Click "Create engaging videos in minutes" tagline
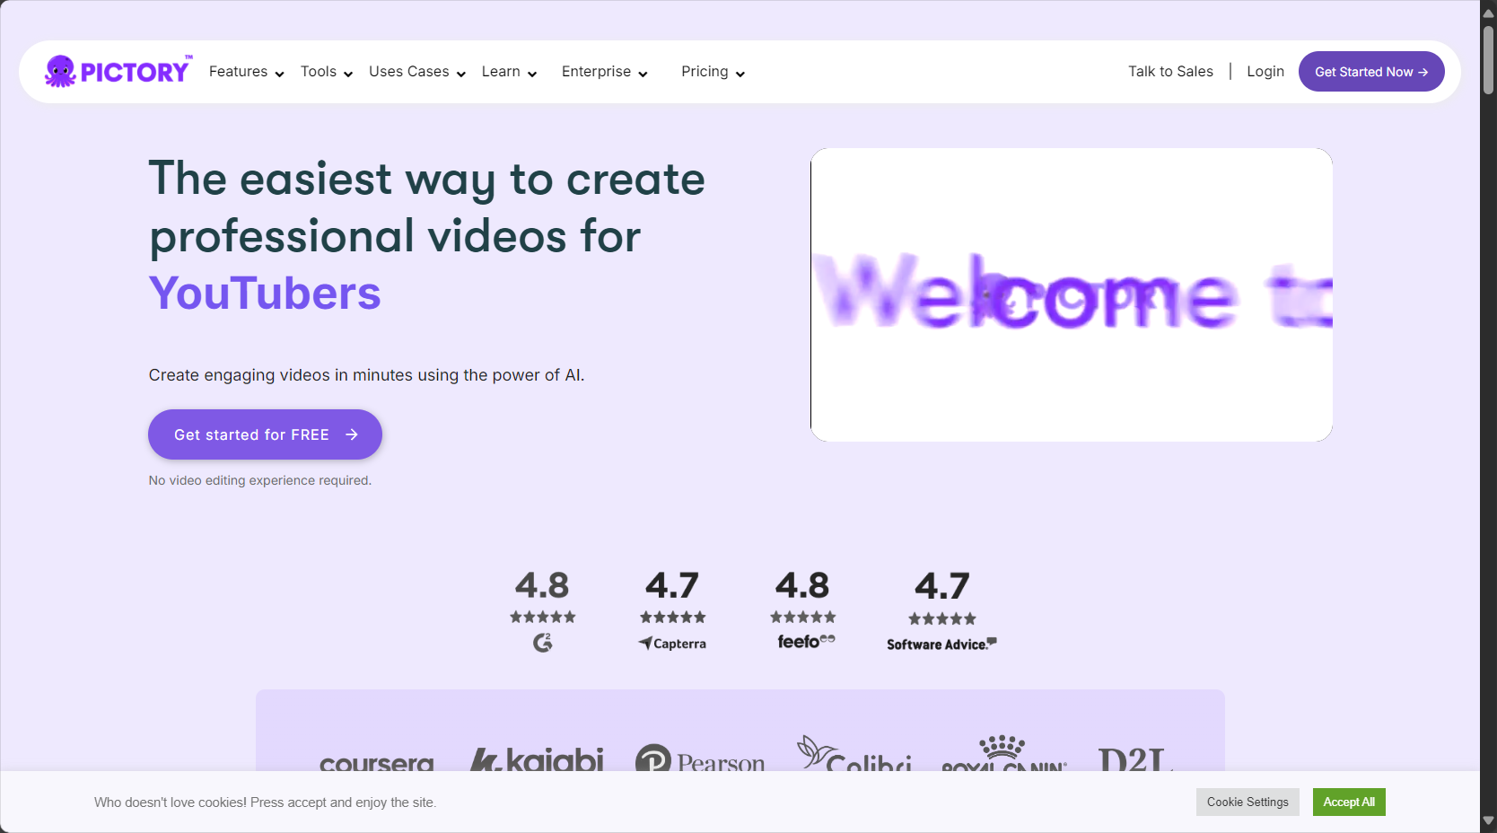The image size is (1497, 833). (366, 375)
